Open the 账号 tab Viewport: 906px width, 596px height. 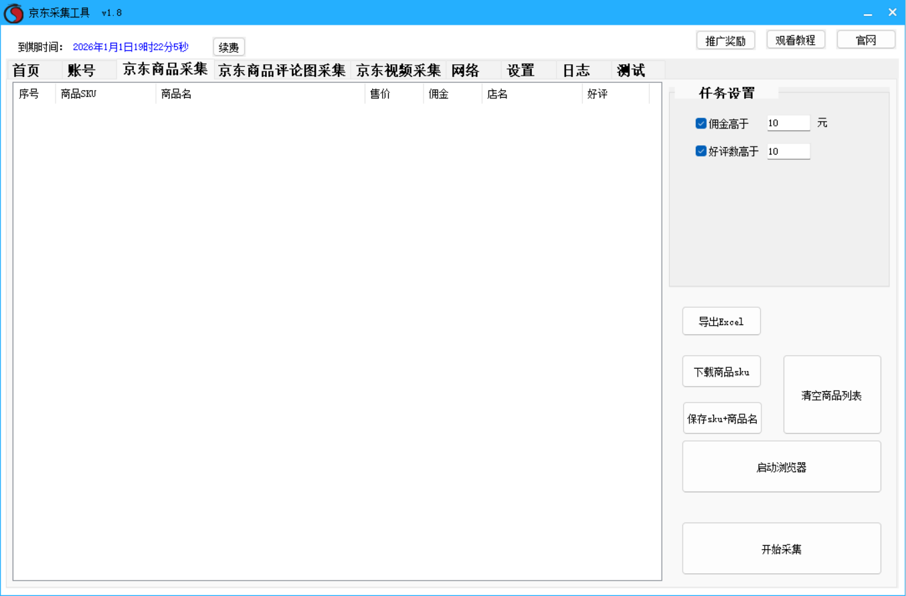tap(82, 71)
